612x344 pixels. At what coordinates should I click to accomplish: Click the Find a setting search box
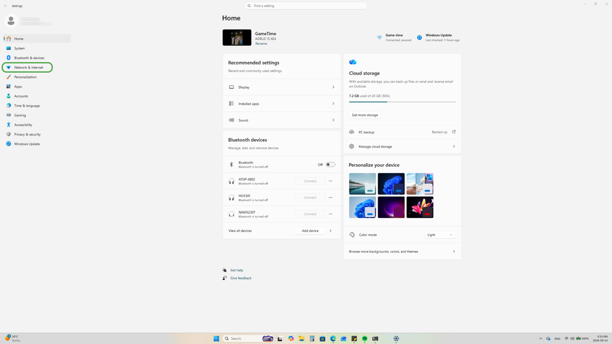click(306, 6)
